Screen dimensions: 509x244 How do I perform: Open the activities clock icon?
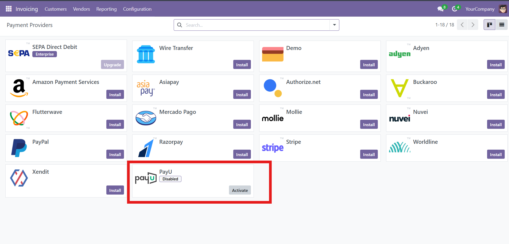[454, 9]
